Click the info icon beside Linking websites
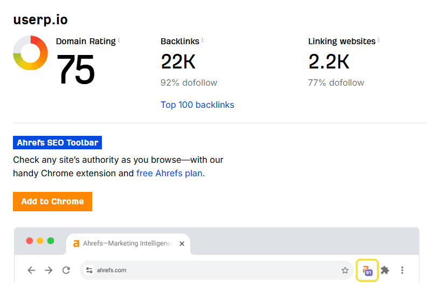This screenshot has width=427, height=283. 379,40
